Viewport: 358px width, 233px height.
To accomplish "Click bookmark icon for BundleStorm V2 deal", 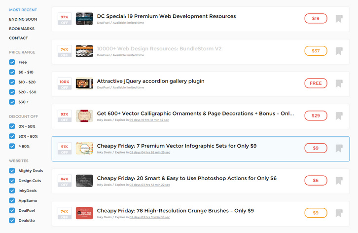I will click(339, 51).
